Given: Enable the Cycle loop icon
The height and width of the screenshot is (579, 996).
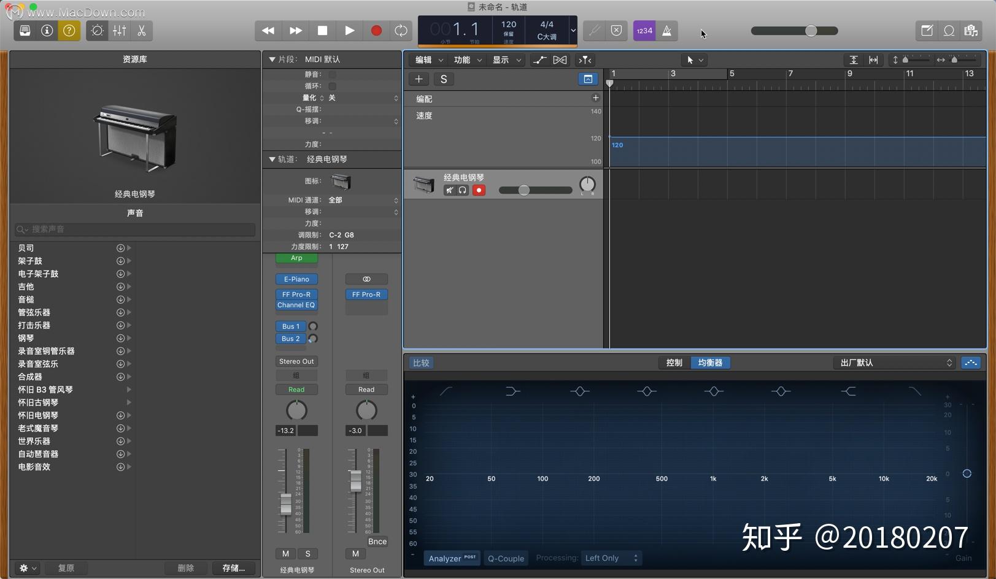Looking at the screenshot, I should [x=401, y=30].
